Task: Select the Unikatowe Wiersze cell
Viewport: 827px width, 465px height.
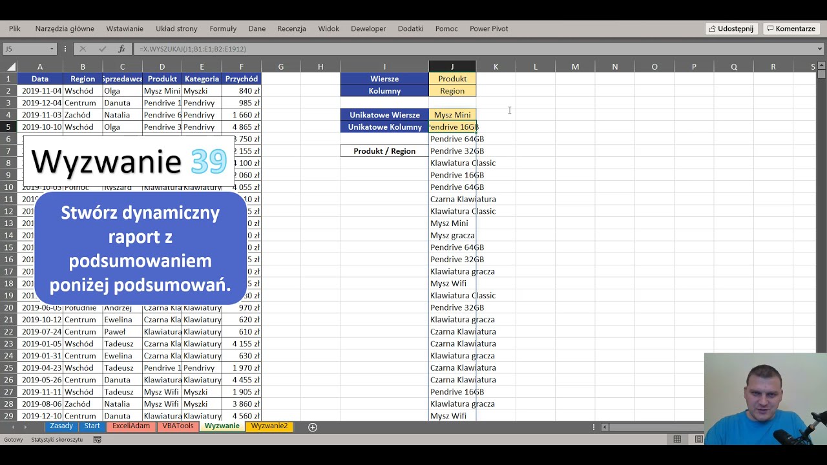Action: pos(384,115)
